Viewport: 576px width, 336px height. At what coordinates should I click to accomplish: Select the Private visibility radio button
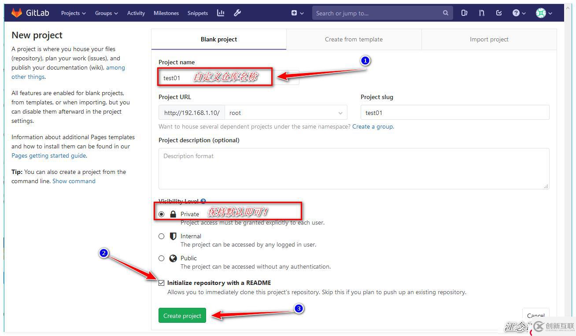(x=162, y=214)
